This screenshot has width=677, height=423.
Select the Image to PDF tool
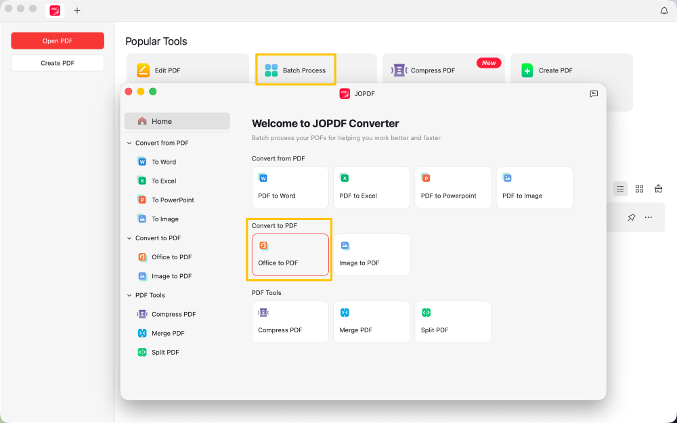click(x=371, y=254)
